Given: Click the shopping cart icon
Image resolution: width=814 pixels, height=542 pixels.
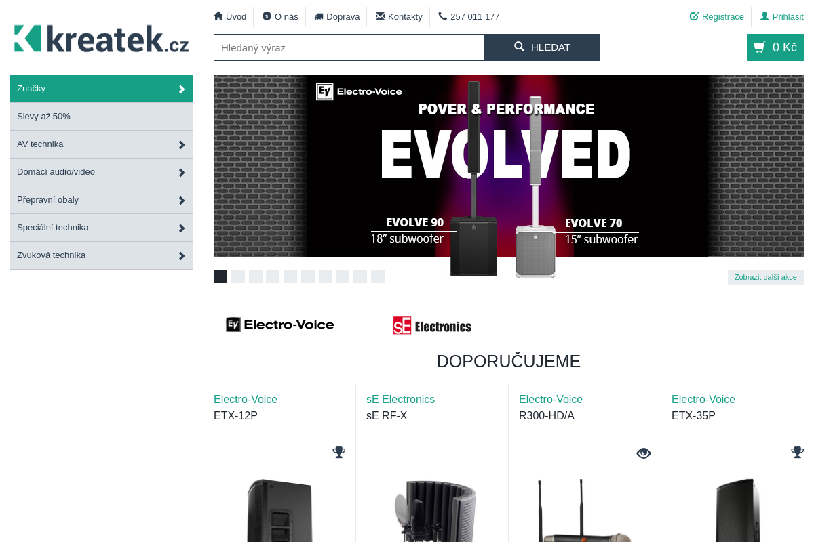Looking at the screenshot, I should pos(760,47).
